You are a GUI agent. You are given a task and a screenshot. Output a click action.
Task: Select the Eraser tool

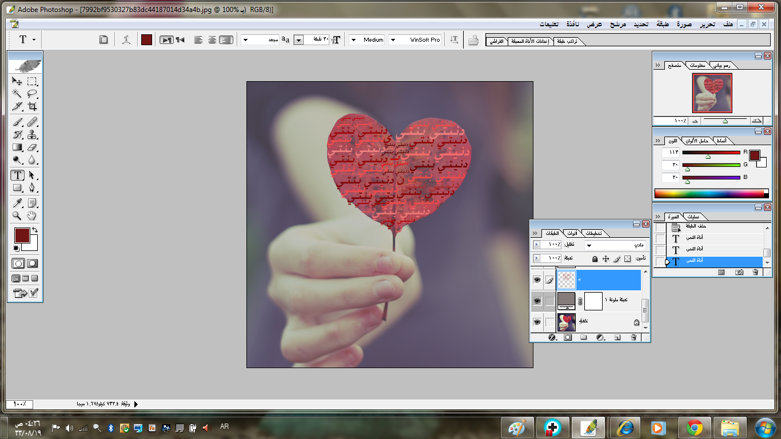(x=33, y=147)
